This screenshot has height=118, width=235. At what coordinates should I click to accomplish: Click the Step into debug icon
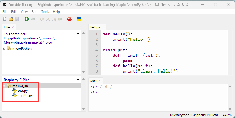[x=48, y=19]
